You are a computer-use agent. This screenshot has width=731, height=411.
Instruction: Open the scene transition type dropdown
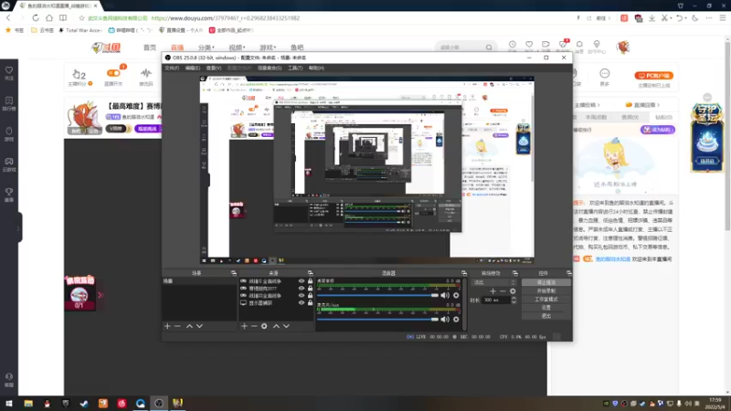(x=494, y=282)
